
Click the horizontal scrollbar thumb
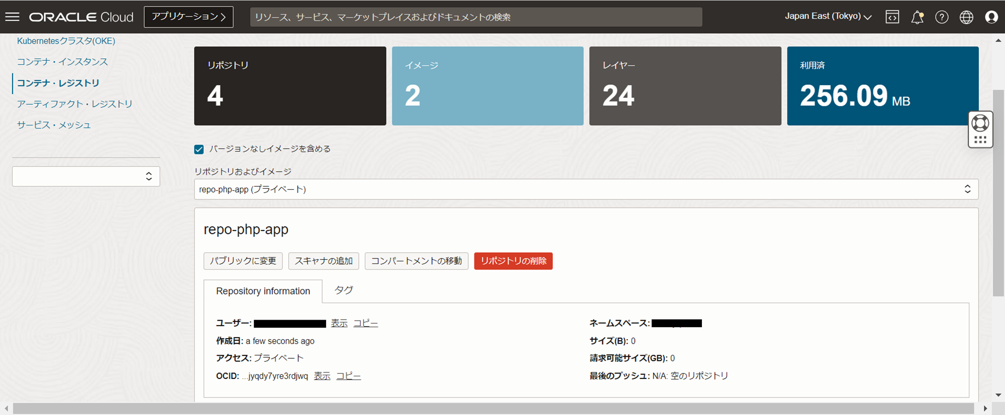[493, 408]
